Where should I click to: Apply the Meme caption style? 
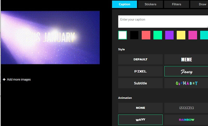[186, 59]
